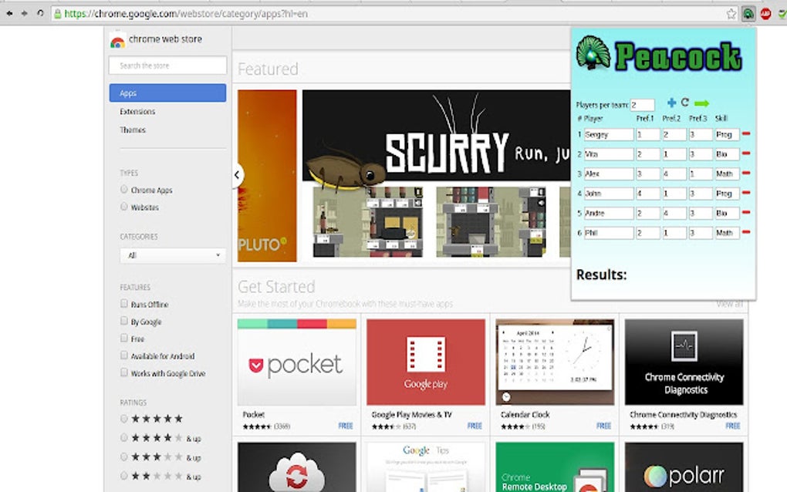Click the browser forward arrow
787x492 pixels.
(24, 14)
